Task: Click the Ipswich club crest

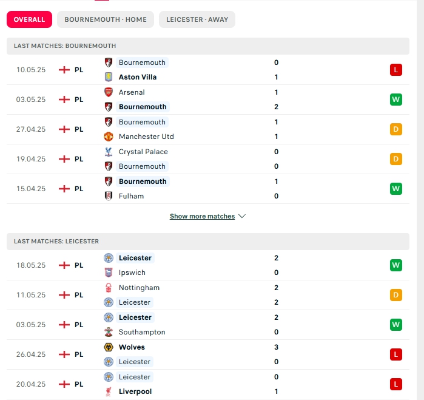Action: (x=109, y=273)
